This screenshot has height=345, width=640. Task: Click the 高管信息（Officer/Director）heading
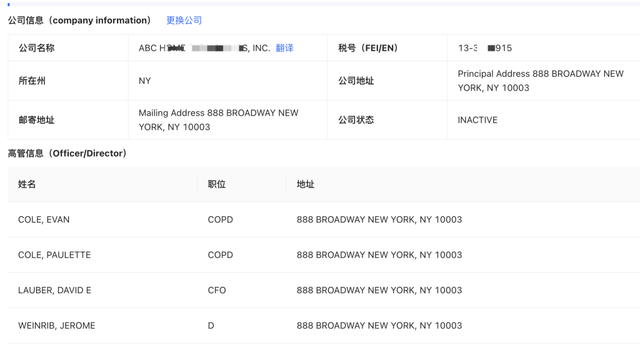click(x=67, y=154)
